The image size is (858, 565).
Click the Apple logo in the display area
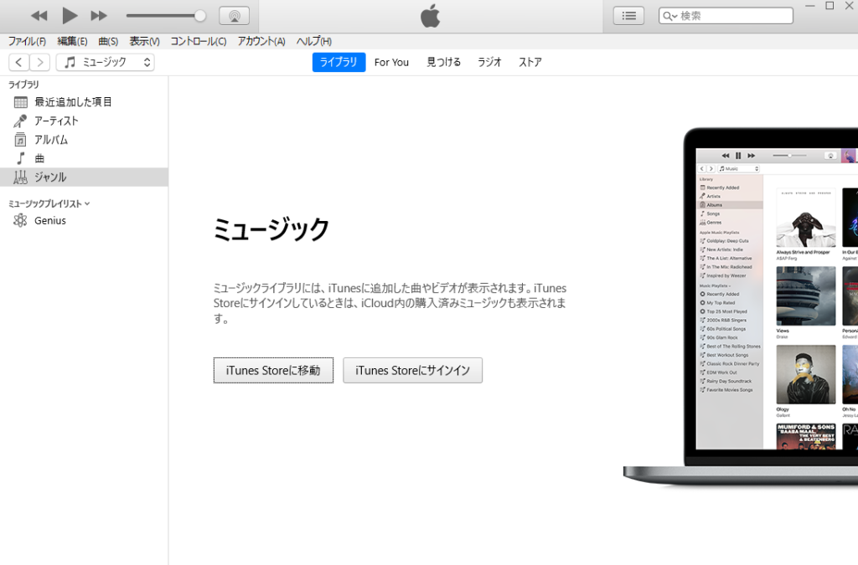(x=430, y=16)
